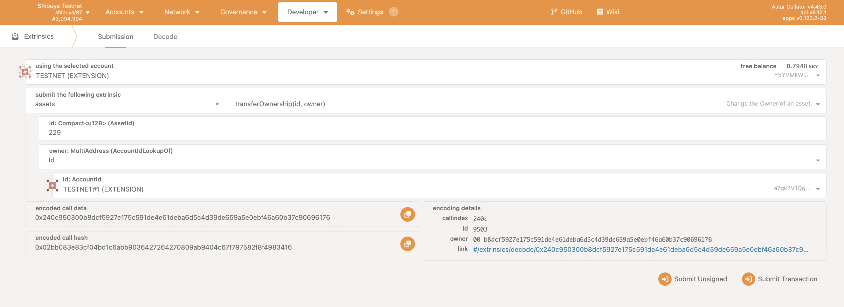Click Submit Transaction button

tap(780, 279)
